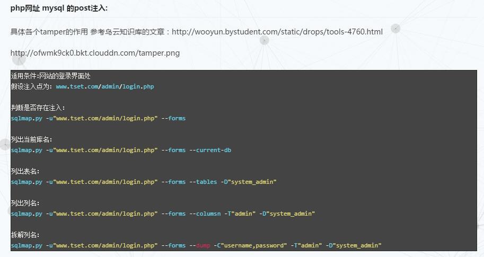
Task: Click the label '列出表名:'
Action: point(25,171)
